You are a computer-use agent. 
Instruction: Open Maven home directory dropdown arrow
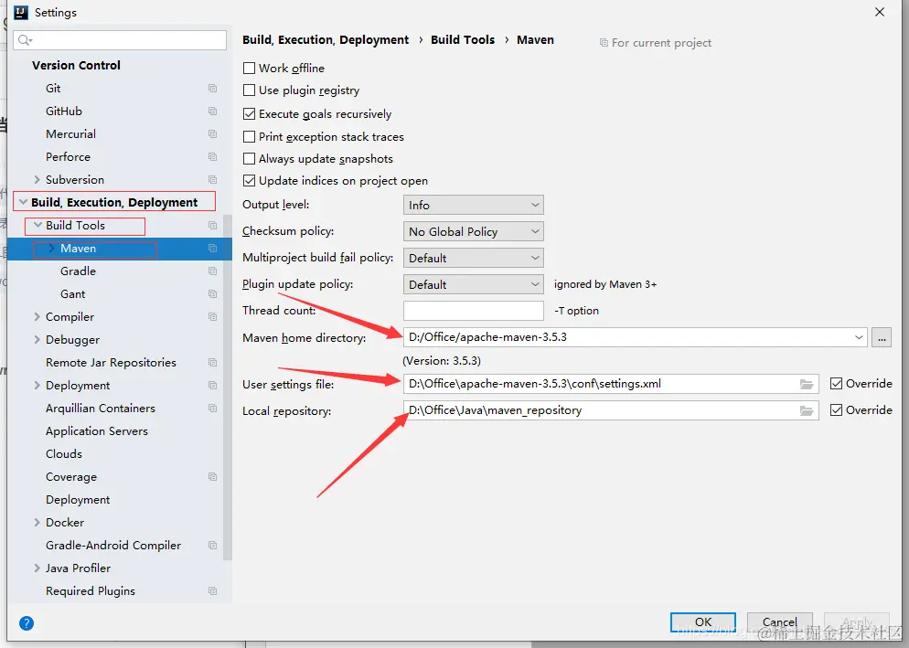point(859,337)
